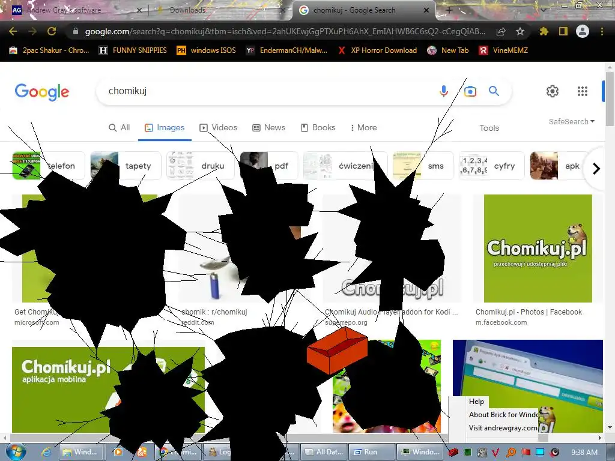Choose Help in the Brick menu

pyautogui.click(x=476, y=402)
